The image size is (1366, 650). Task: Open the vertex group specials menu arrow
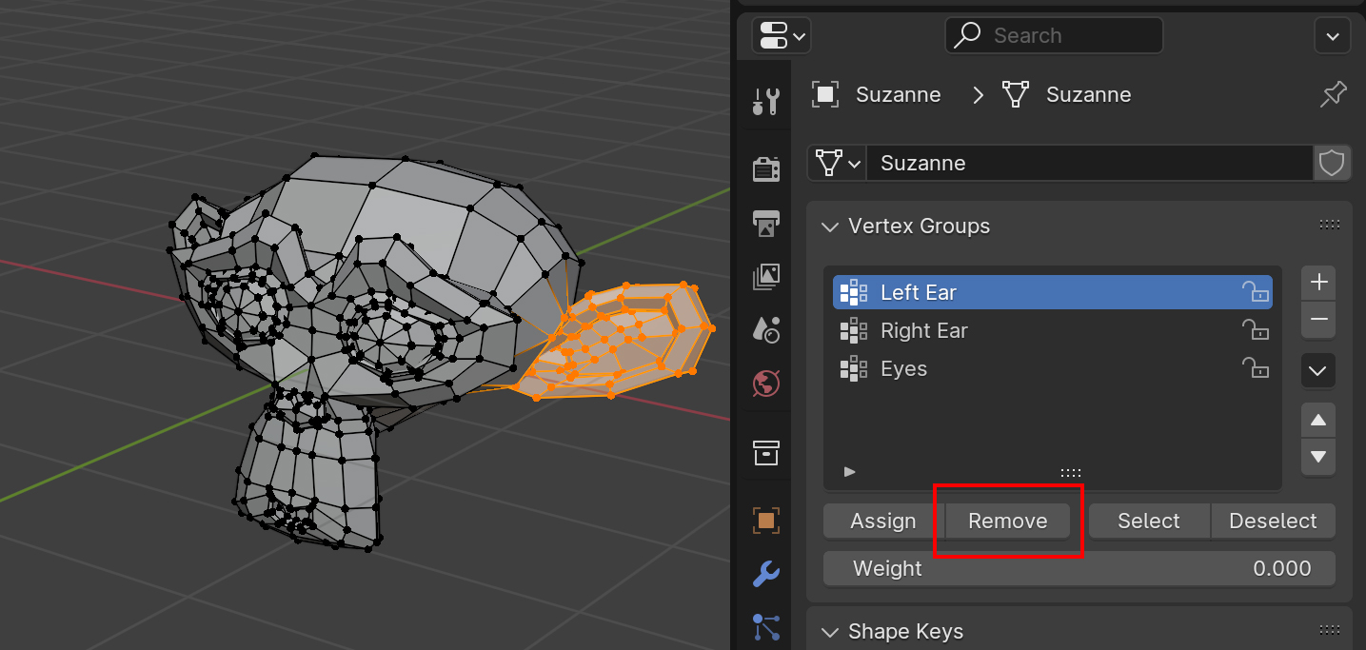point(1318,371)
